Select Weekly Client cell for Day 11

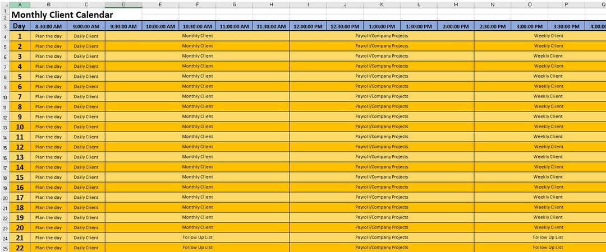540,137
